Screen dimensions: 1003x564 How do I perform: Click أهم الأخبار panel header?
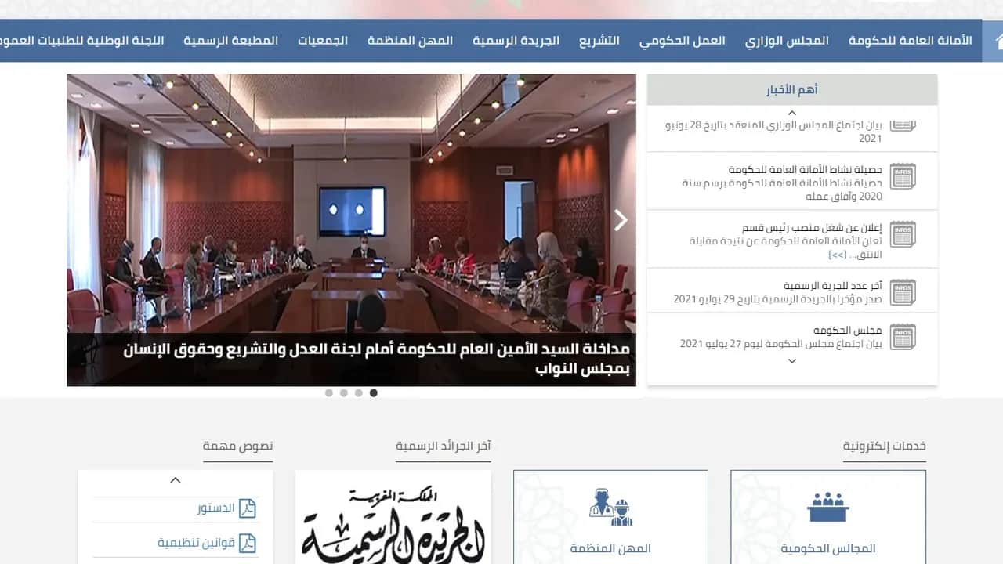coord(792,90)
